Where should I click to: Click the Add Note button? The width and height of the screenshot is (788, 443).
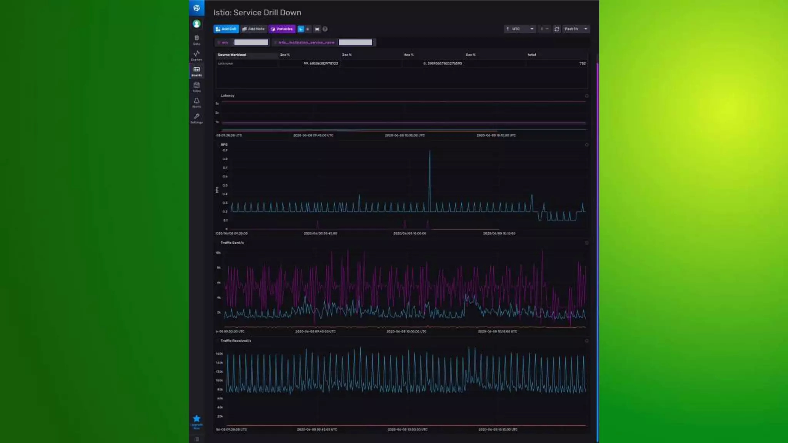pos(253,29)
